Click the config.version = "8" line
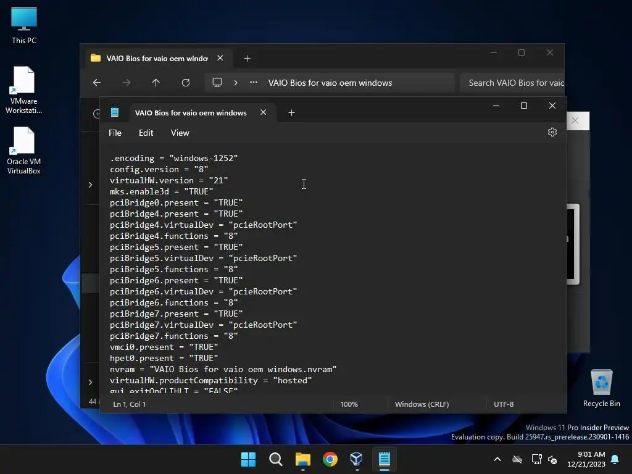The height and width of the screenshot is (474, 632). point(159,169)
